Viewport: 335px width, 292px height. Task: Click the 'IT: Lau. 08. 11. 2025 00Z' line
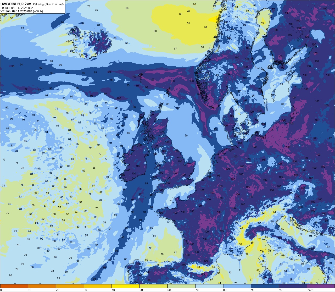(x=17, y=8)
